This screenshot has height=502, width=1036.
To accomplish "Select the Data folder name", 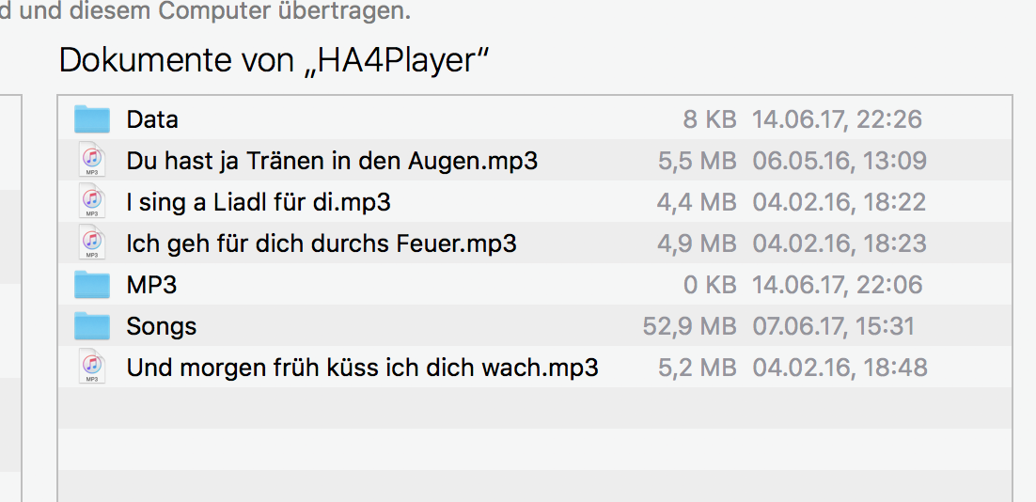I will coord(152,119).
